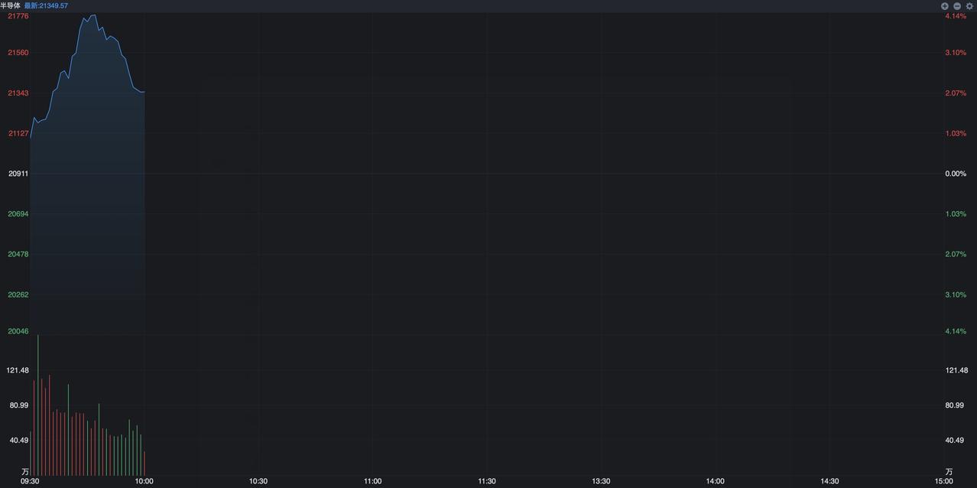Click the 10:30 time axis label
Screen dimensions: 977x488
click(x=258, y=481)
